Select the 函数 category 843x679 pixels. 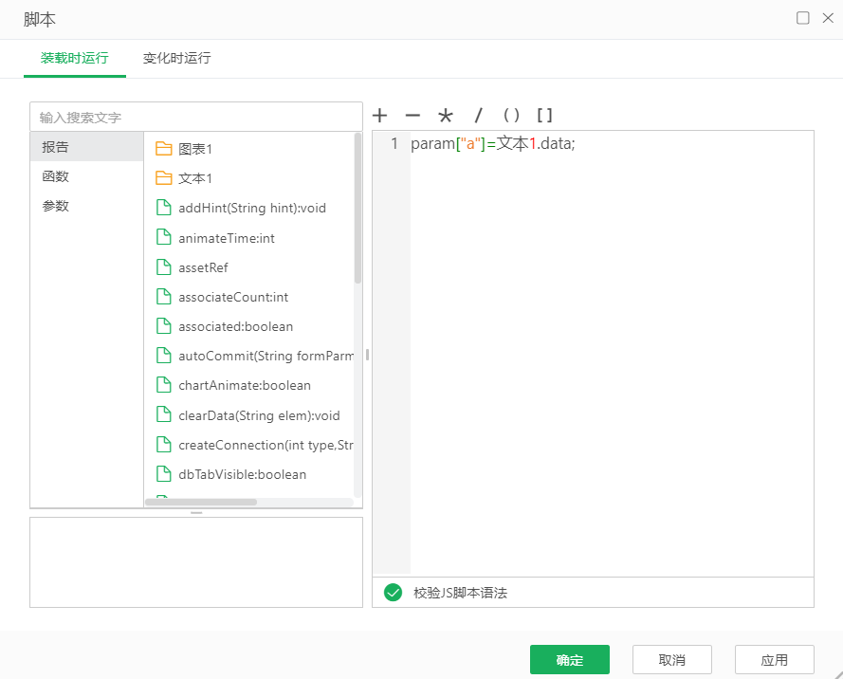[56, 176]
